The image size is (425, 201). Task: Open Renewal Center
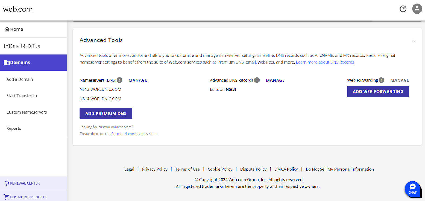click(x=33, y=183)
